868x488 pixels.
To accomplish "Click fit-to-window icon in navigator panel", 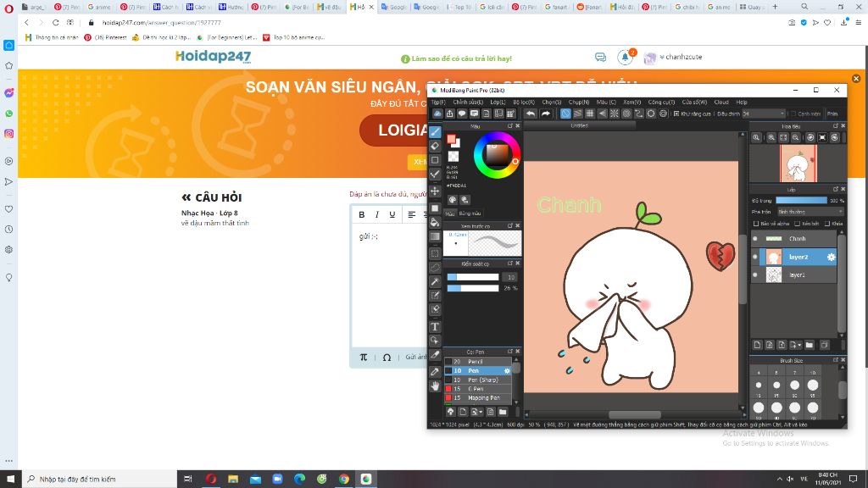I will 783,137.
